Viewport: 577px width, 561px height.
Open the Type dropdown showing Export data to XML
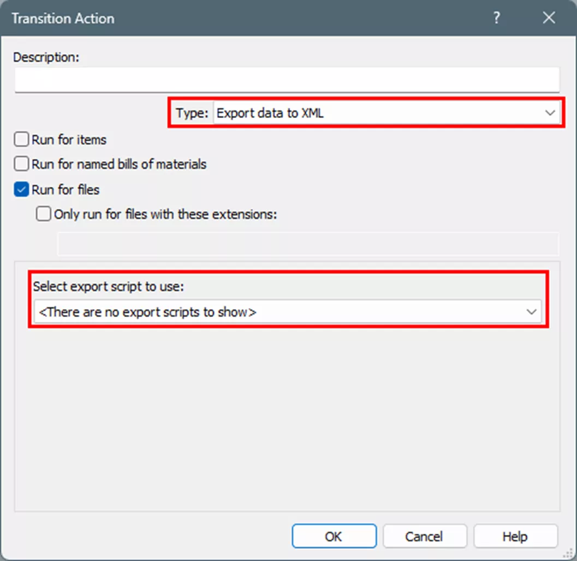(382, 113)
